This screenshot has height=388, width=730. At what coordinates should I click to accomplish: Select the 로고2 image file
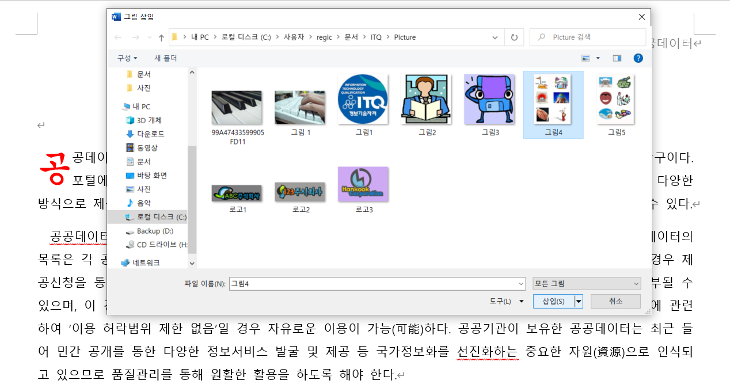click(300, 198)
